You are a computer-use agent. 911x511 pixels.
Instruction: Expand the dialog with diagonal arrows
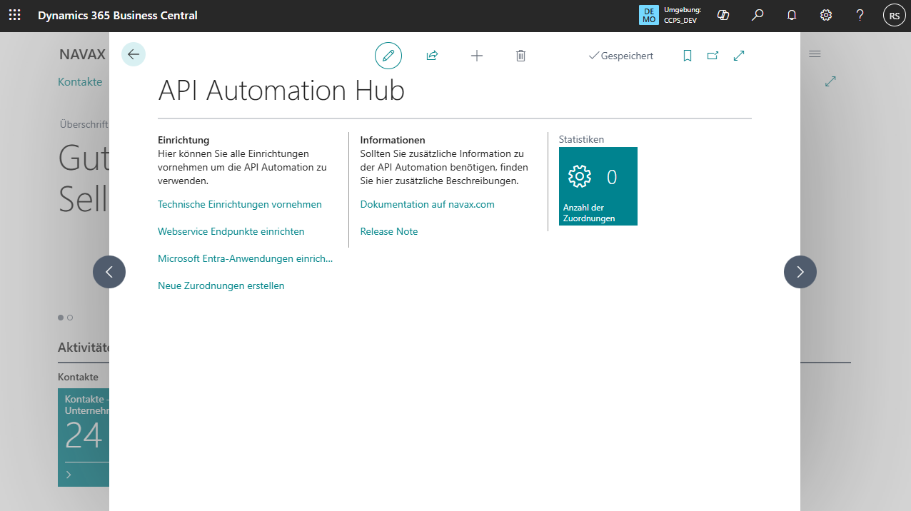[x=739, y=56]
